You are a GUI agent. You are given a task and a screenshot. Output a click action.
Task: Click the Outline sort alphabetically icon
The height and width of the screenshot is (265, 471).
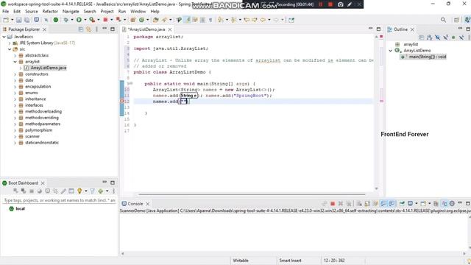point(430,38)
